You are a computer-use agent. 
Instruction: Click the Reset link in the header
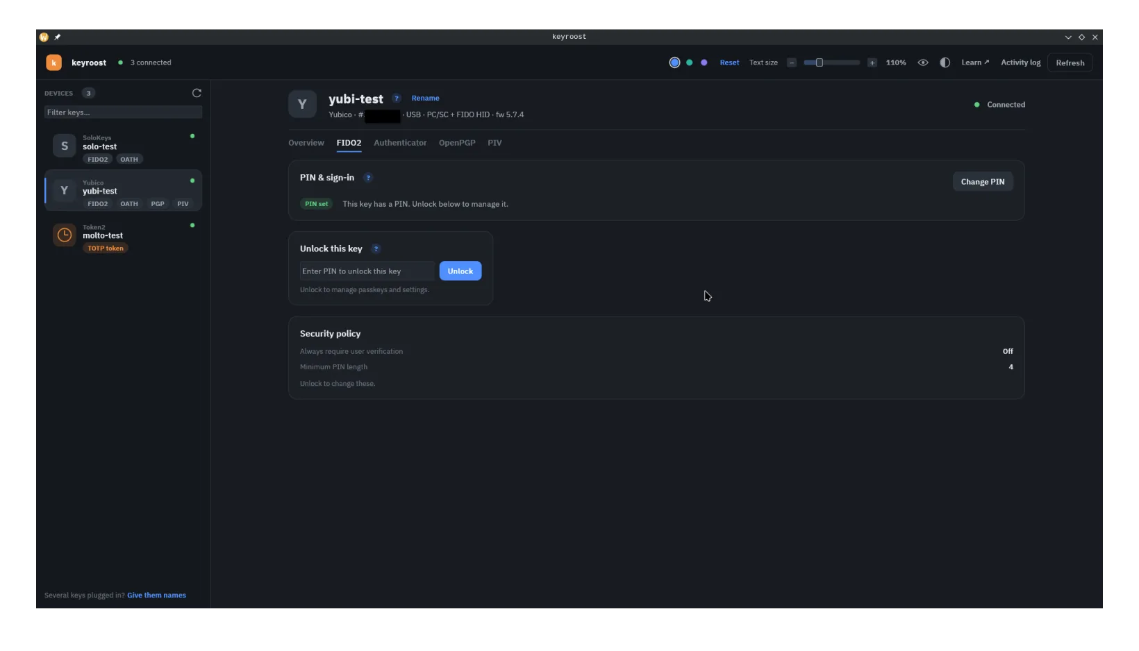click(729, 62)
